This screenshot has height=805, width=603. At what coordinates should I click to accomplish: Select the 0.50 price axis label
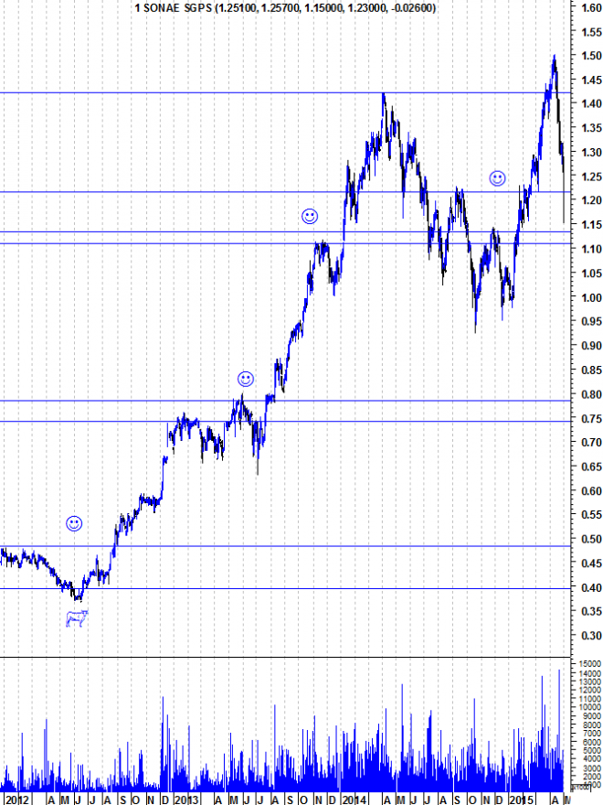pos(592,539)
